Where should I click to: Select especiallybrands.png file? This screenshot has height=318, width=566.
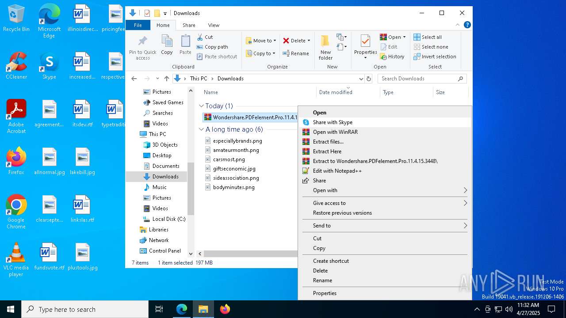(x=237, y=141)
